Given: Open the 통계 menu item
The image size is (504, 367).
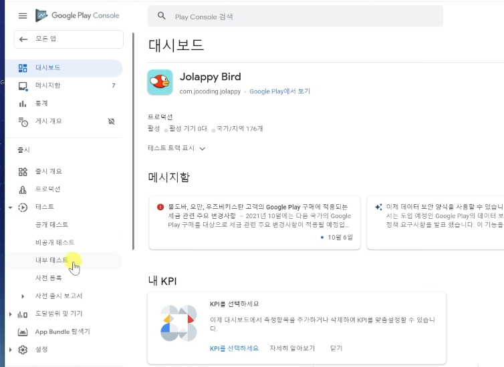Looking at the screenshot, I should [x=64, y=103].
